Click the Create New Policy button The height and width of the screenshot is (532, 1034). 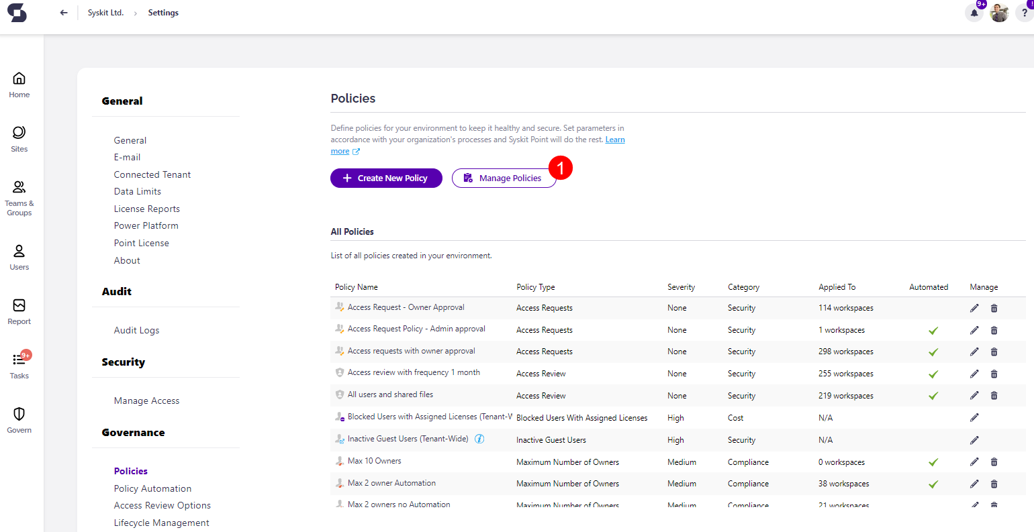tap(386, 178)
